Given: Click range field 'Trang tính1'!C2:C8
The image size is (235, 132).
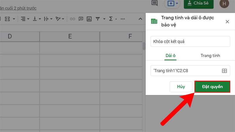Looking at the screenshot, I should tap(190, 71).
